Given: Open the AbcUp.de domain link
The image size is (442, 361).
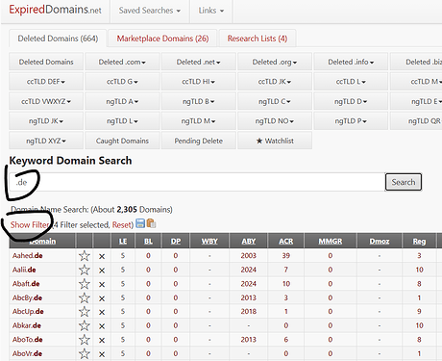Looking at the screenshot, I should point(28,311).
